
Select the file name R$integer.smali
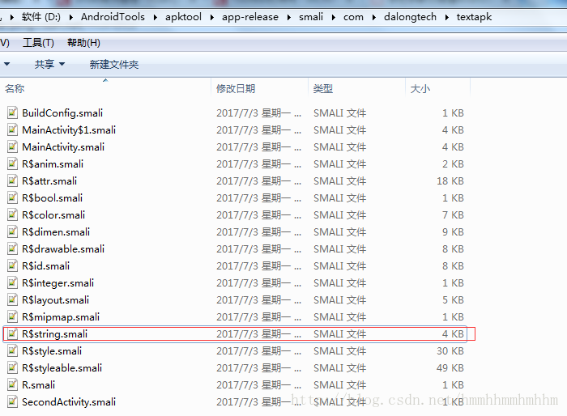58,283
